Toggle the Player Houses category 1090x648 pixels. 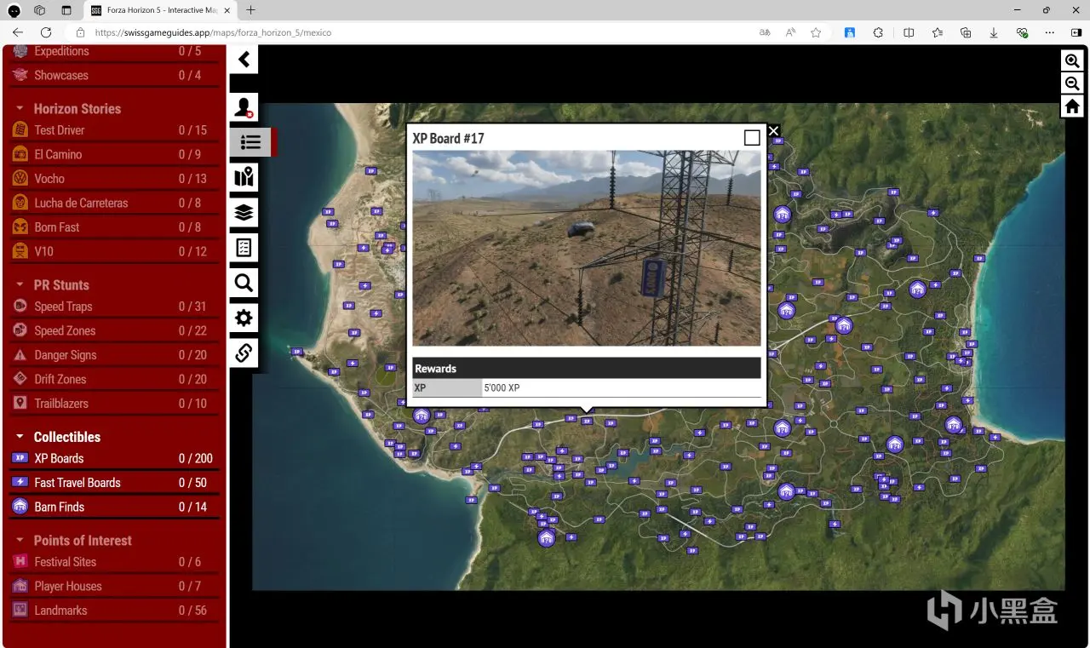point(115,586)
